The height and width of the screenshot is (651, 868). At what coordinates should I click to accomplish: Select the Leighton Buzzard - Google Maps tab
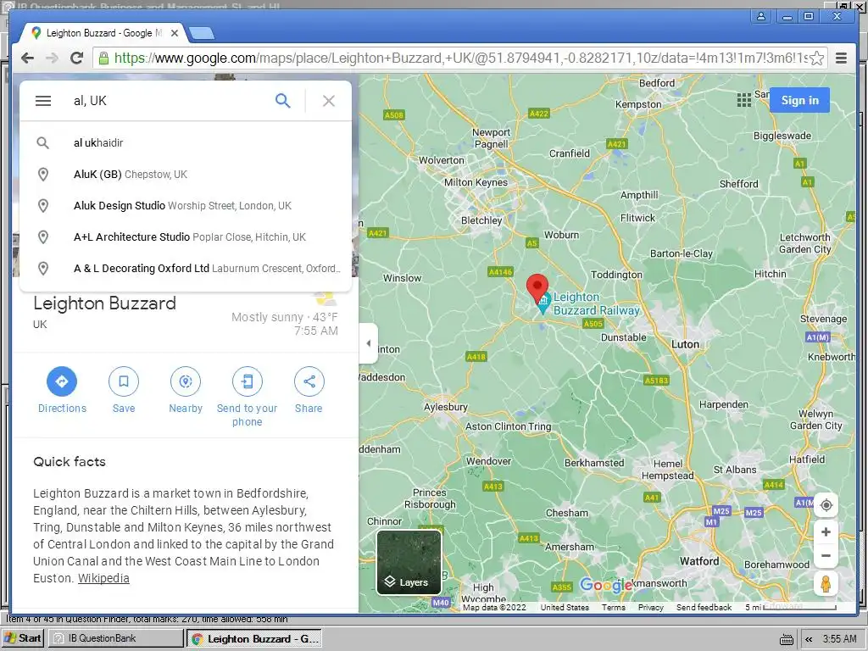coord(103,33)
